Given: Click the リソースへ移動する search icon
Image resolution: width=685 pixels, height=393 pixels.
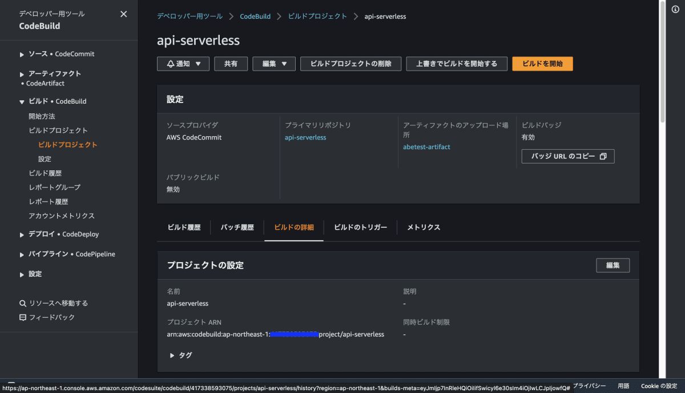Looking at the screenshot, I should (x=23, y=304).
